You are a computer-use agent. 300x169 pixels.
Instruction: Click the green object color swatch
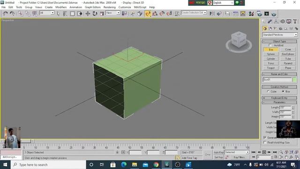pos(295,80)
